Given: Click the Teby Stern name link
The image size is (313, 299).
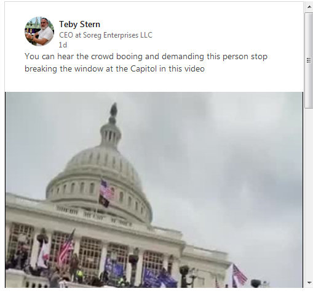Looking at the screenshot, I should coord(79,24).
